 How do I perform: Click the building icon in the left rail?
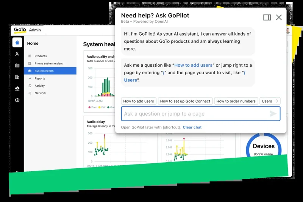17,77
